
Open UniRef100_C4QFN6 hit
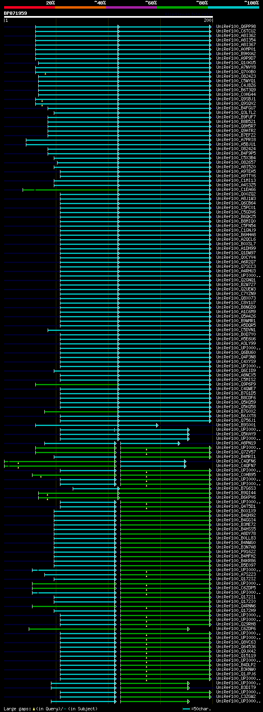coord(236,461)
